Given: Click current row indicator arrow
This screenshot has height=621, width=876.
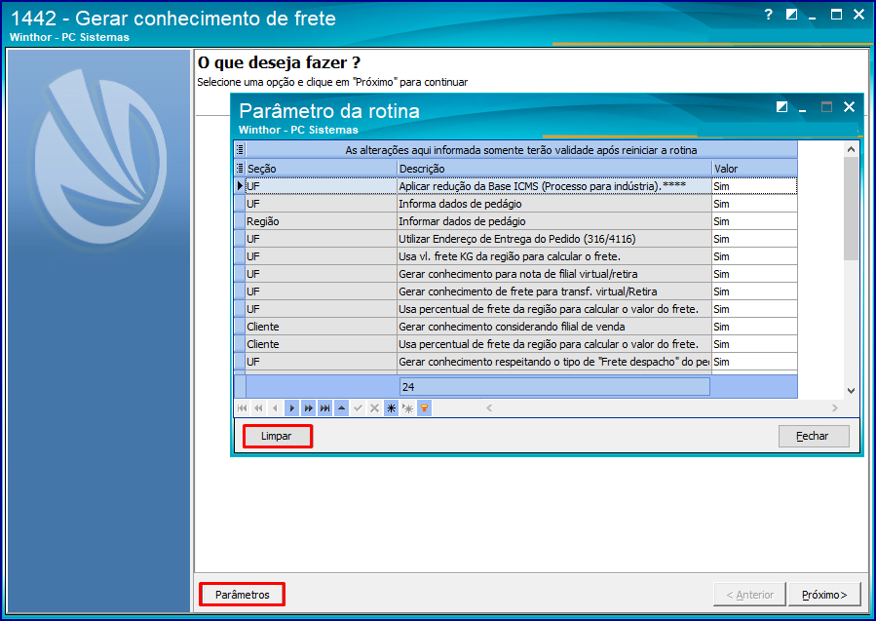Looking at the screenshot, I should coord(240,185).
